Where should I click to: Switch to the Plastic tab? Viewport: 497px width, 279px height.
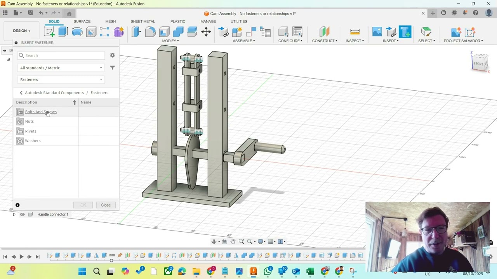[x=178, y=21]
